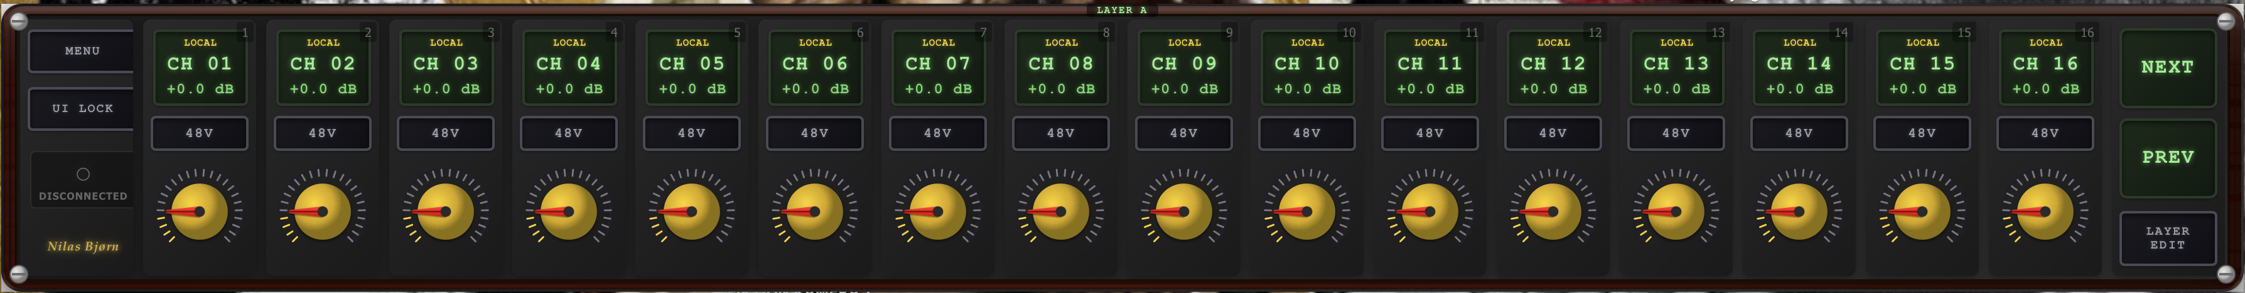
Task: Select the gain knob of CH 04
Action: tap(568, 211)
